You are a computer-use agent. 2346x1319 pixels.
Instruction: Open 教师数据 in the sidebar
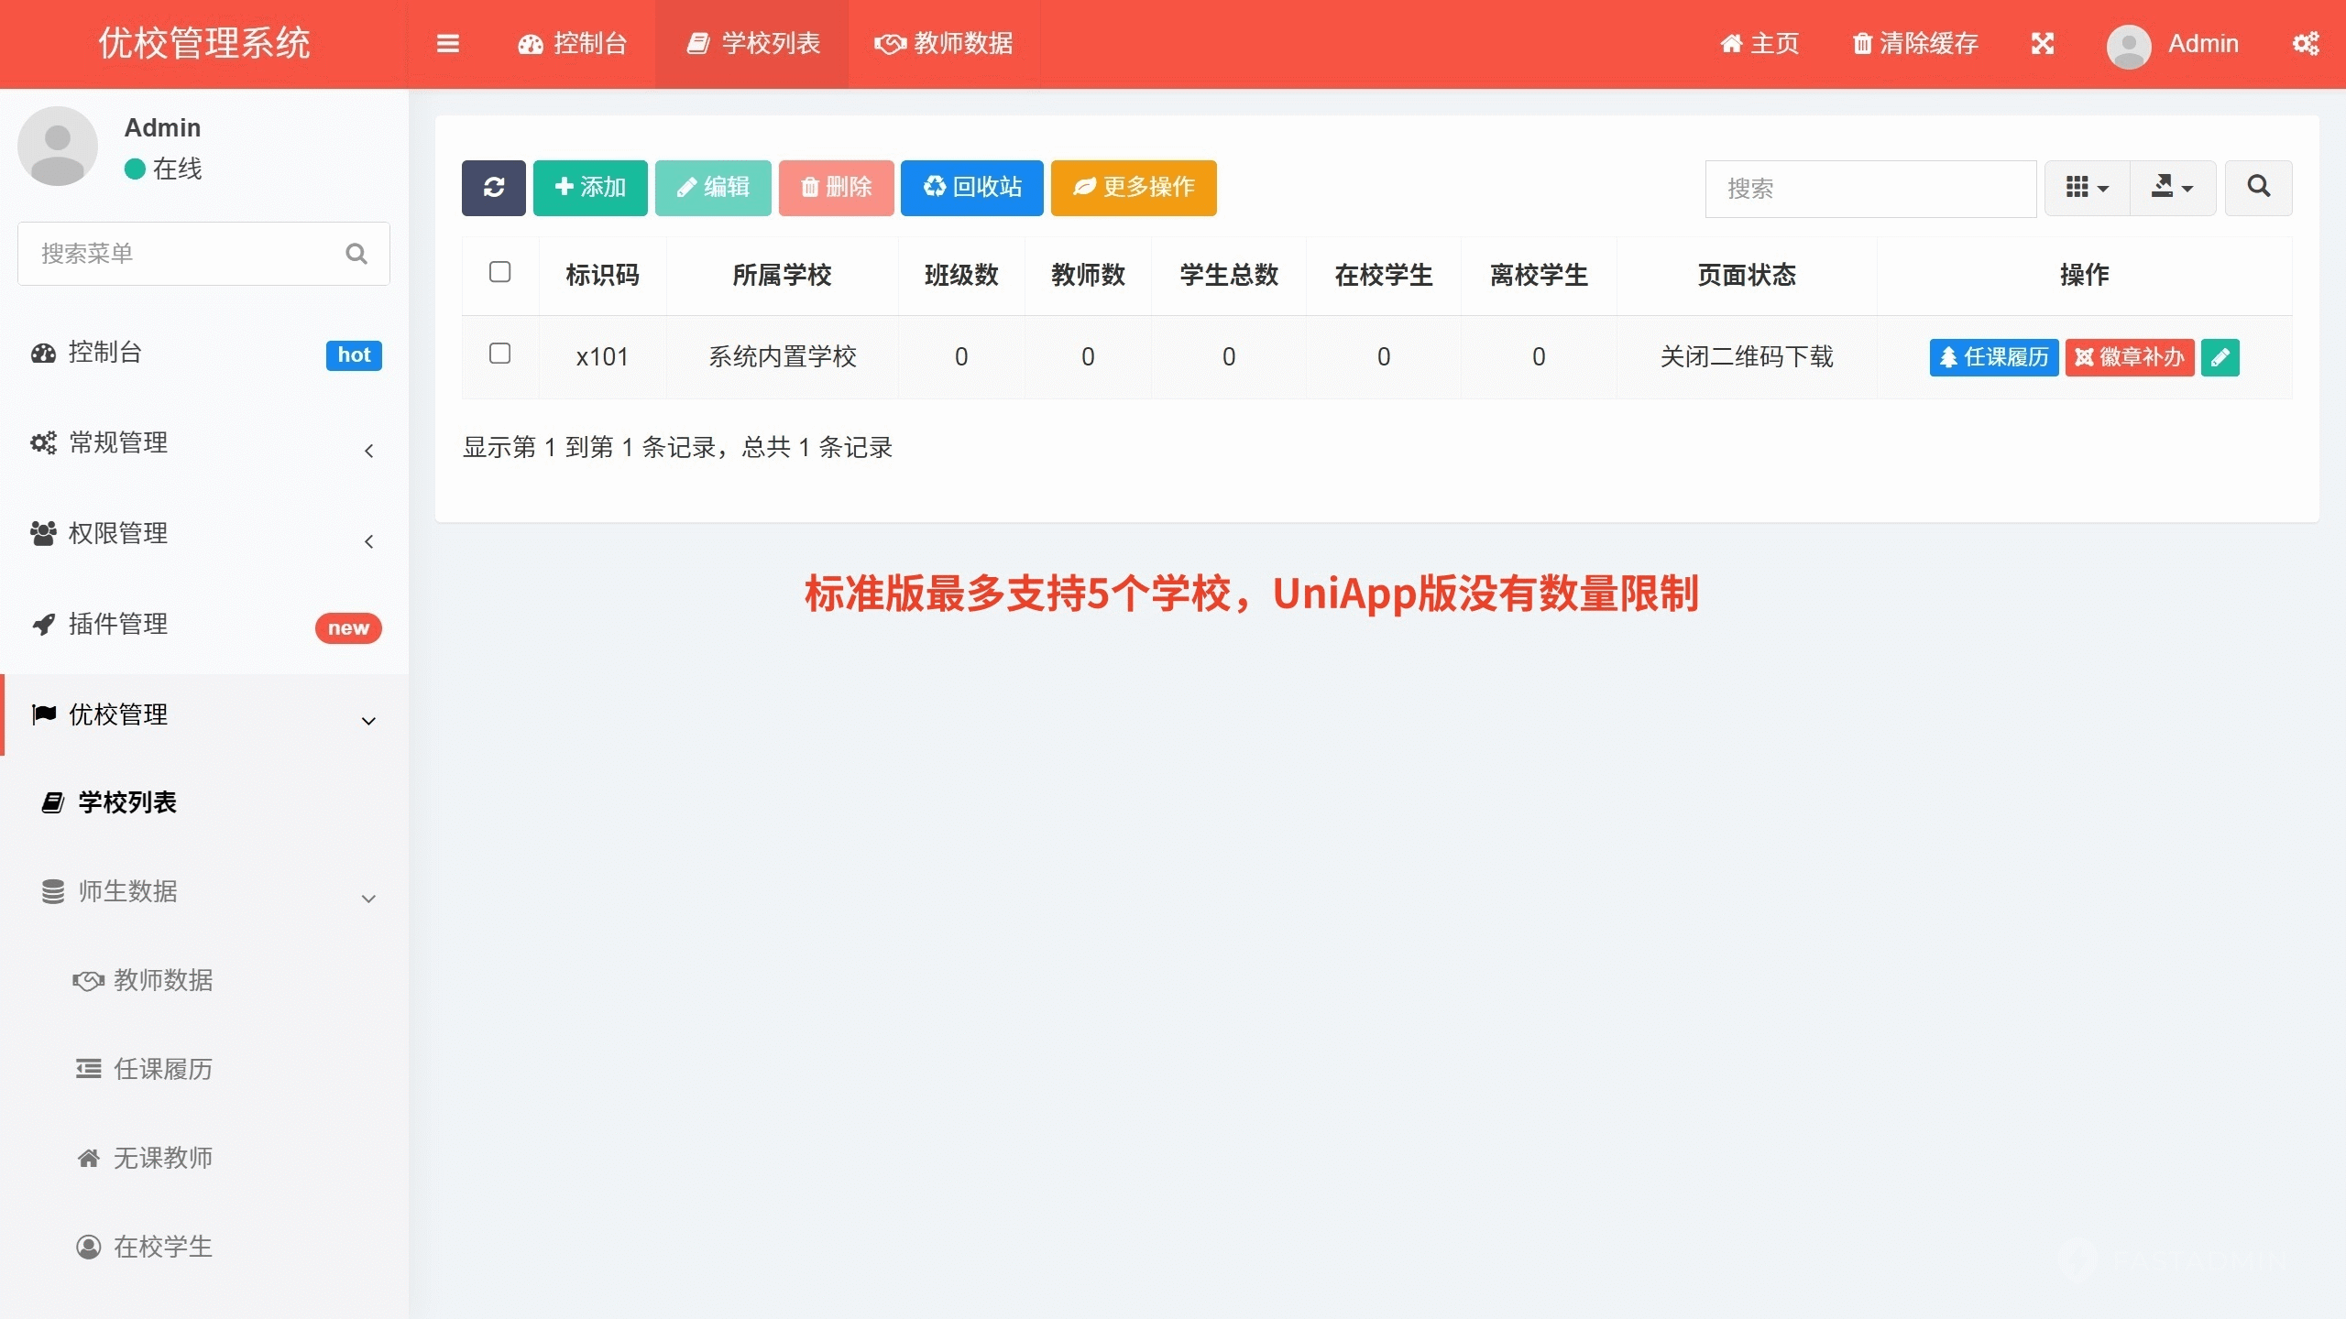coord(204,981)
